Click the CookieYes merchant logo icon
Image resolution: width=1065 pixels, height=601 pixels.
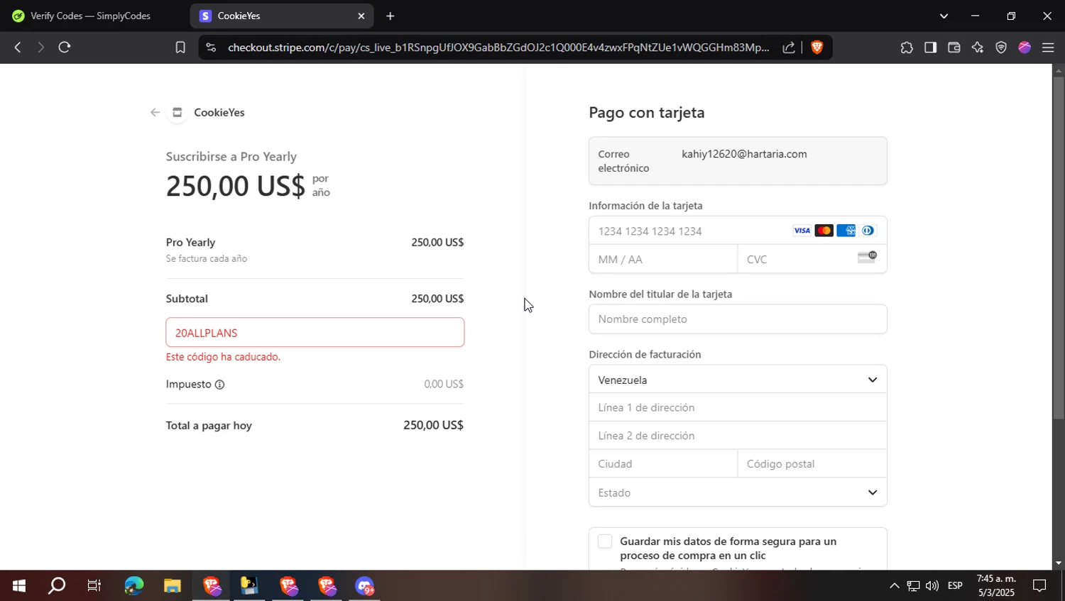[x=177, y=112]
